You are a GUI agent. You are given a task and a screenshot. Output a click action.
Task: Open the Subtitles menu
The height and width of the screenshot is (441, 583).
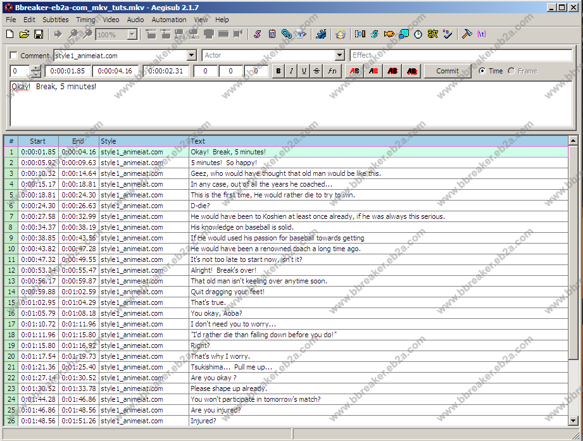[55, 20]
